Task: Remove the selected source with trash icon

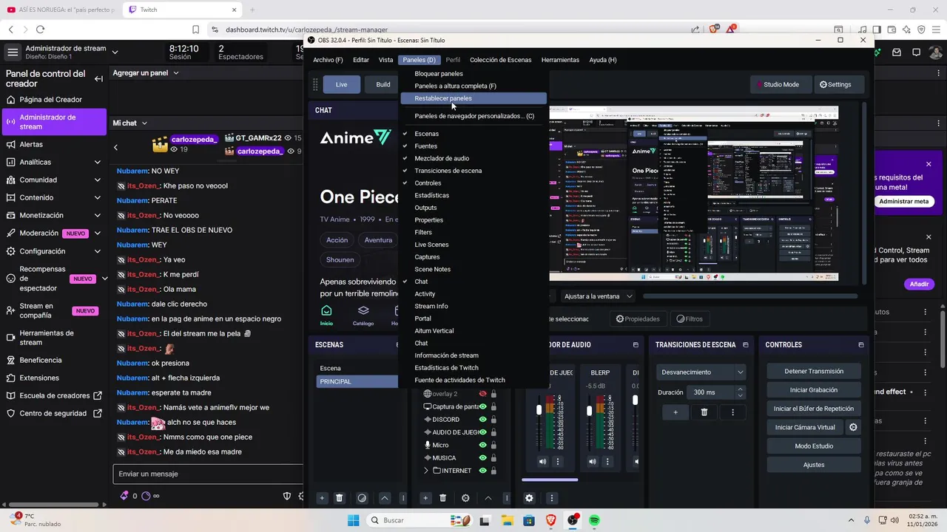Action: (x=443, y=498)
